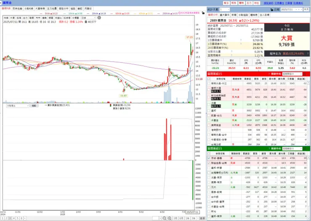
Task: Set chart range to 6月
Action: pos(181,218)
